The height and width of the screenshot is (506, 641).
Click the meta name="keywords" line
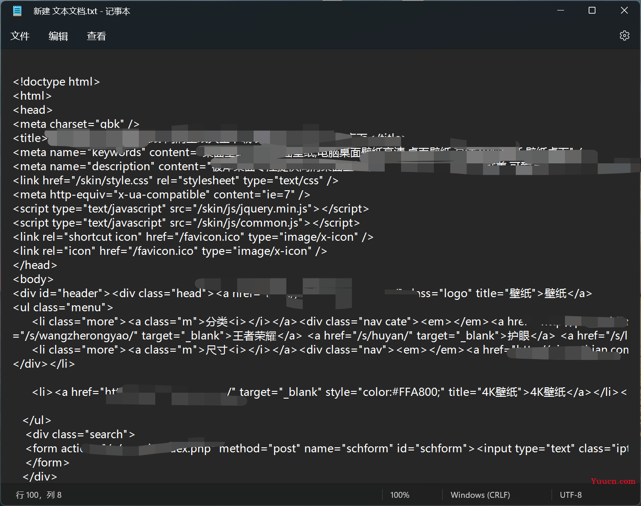coord(298,152)
